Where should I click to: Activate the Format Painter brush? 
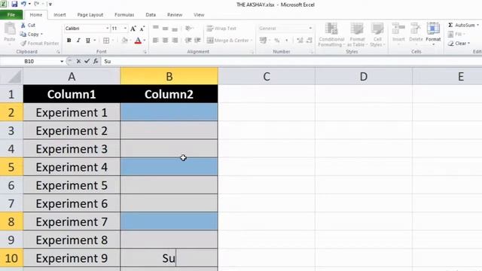click(x=39, y=44)
